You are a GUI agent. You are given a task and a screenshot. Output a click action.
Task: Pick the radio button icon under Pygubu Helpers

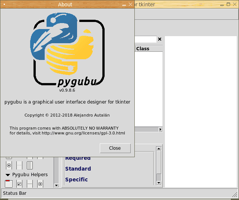point(40,184)
